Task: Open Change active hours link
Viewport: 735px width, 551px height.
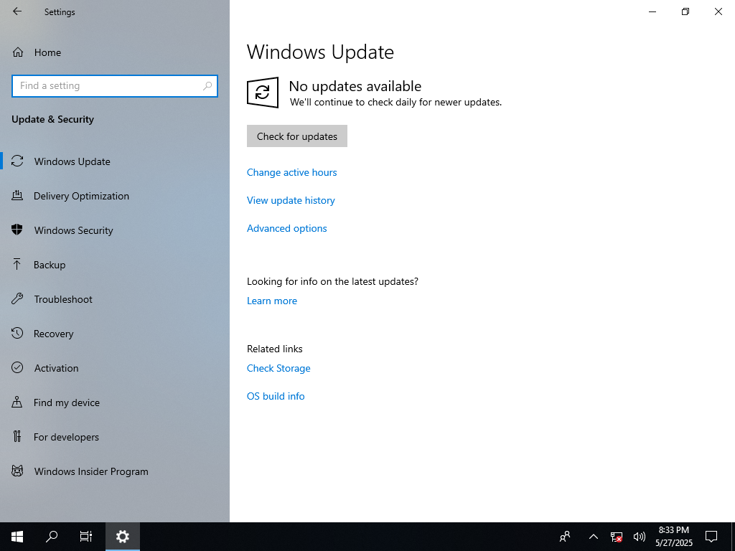Action: (291, 172)
